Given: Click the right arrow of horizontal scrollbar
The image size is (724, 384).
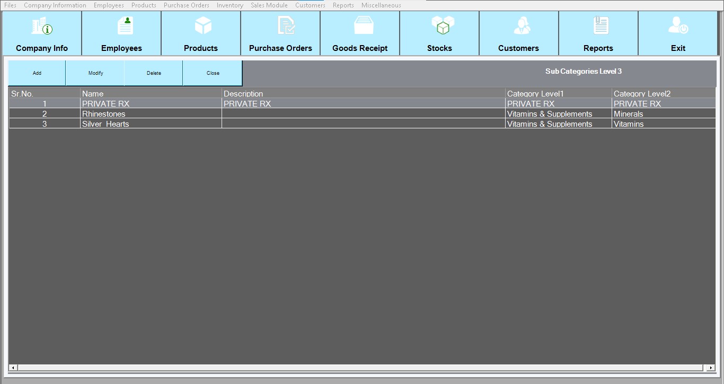Looking at the screenshot, I should (x=711, y=368).
